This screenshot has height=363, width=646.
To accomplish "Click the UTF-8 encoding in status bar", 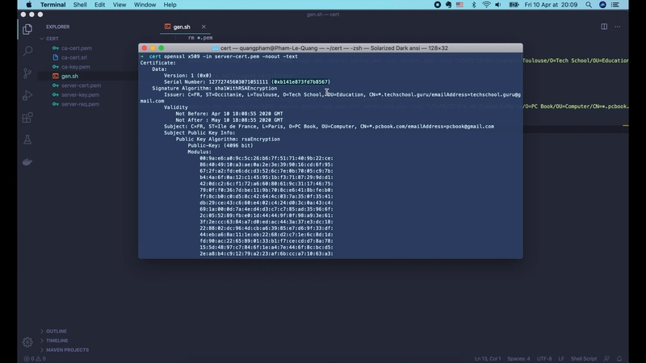I will pyautogui.click(x=544, y=358).
